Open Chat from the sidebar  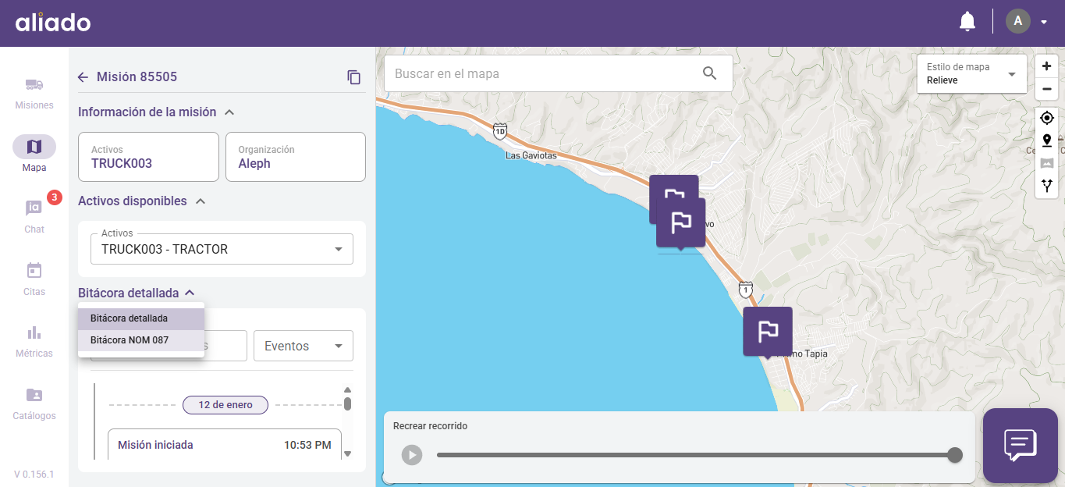tap(34, 208)
